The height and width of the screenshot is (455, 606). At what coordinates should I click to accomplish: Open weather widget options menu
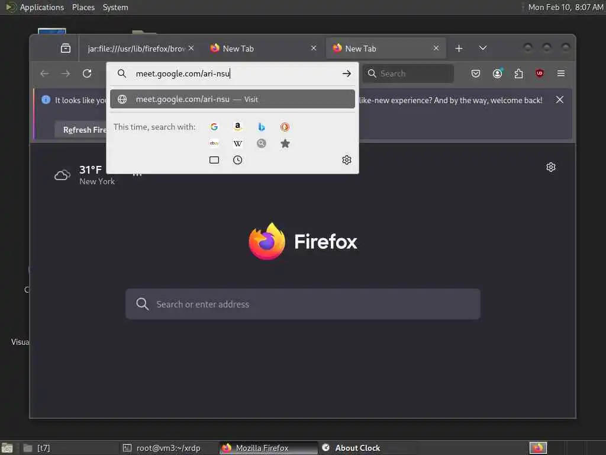(x=137, y=175)
